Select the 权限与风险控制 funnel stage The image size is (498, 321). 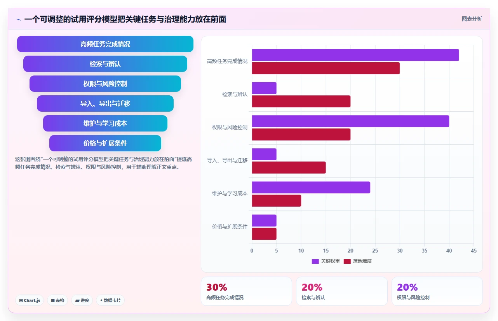105,84
